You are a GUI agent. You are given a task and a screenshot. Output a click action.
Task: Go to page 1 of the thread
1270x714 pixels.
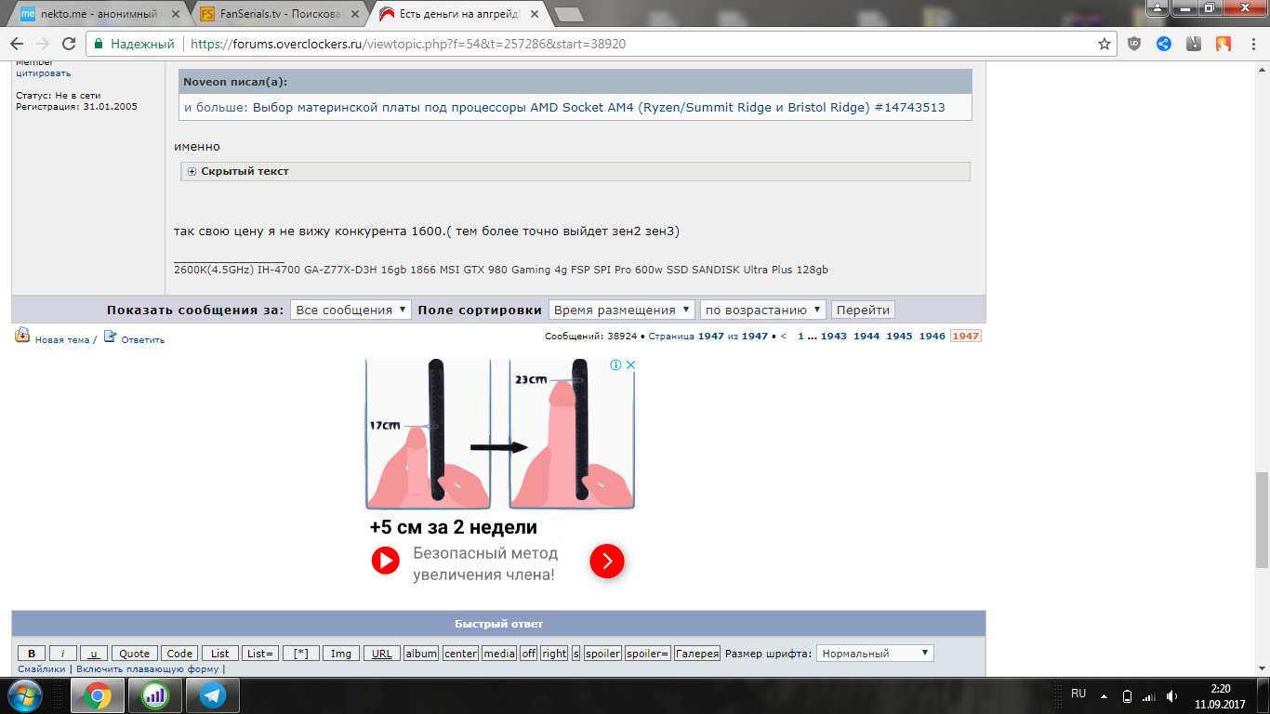click(800, 337)
